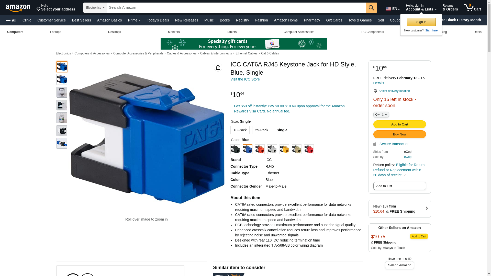Visit the ICC Store link
This screenshot has width=491, height=276.
245,79
